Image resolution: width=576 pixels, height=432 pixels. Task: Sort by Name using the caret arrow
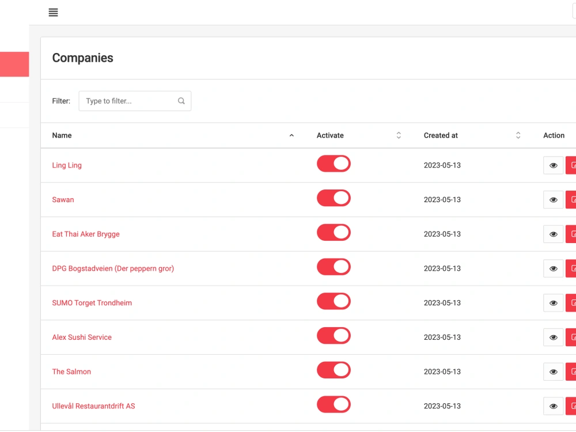[x=291, y=135]
